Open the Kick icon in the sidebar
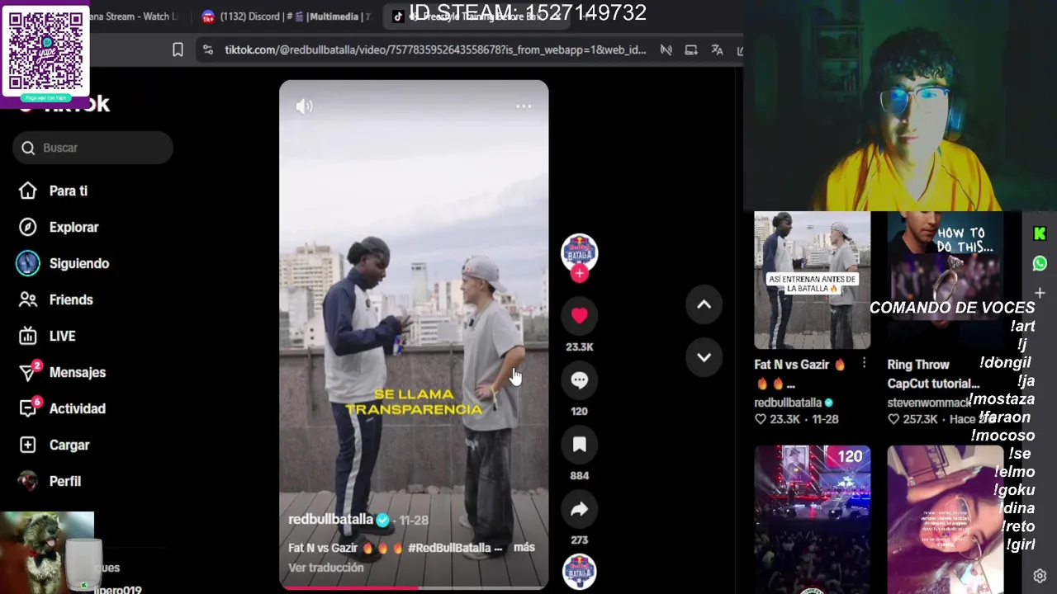The height and width of the screenshot is (594, 1057). click(1040, 234)
